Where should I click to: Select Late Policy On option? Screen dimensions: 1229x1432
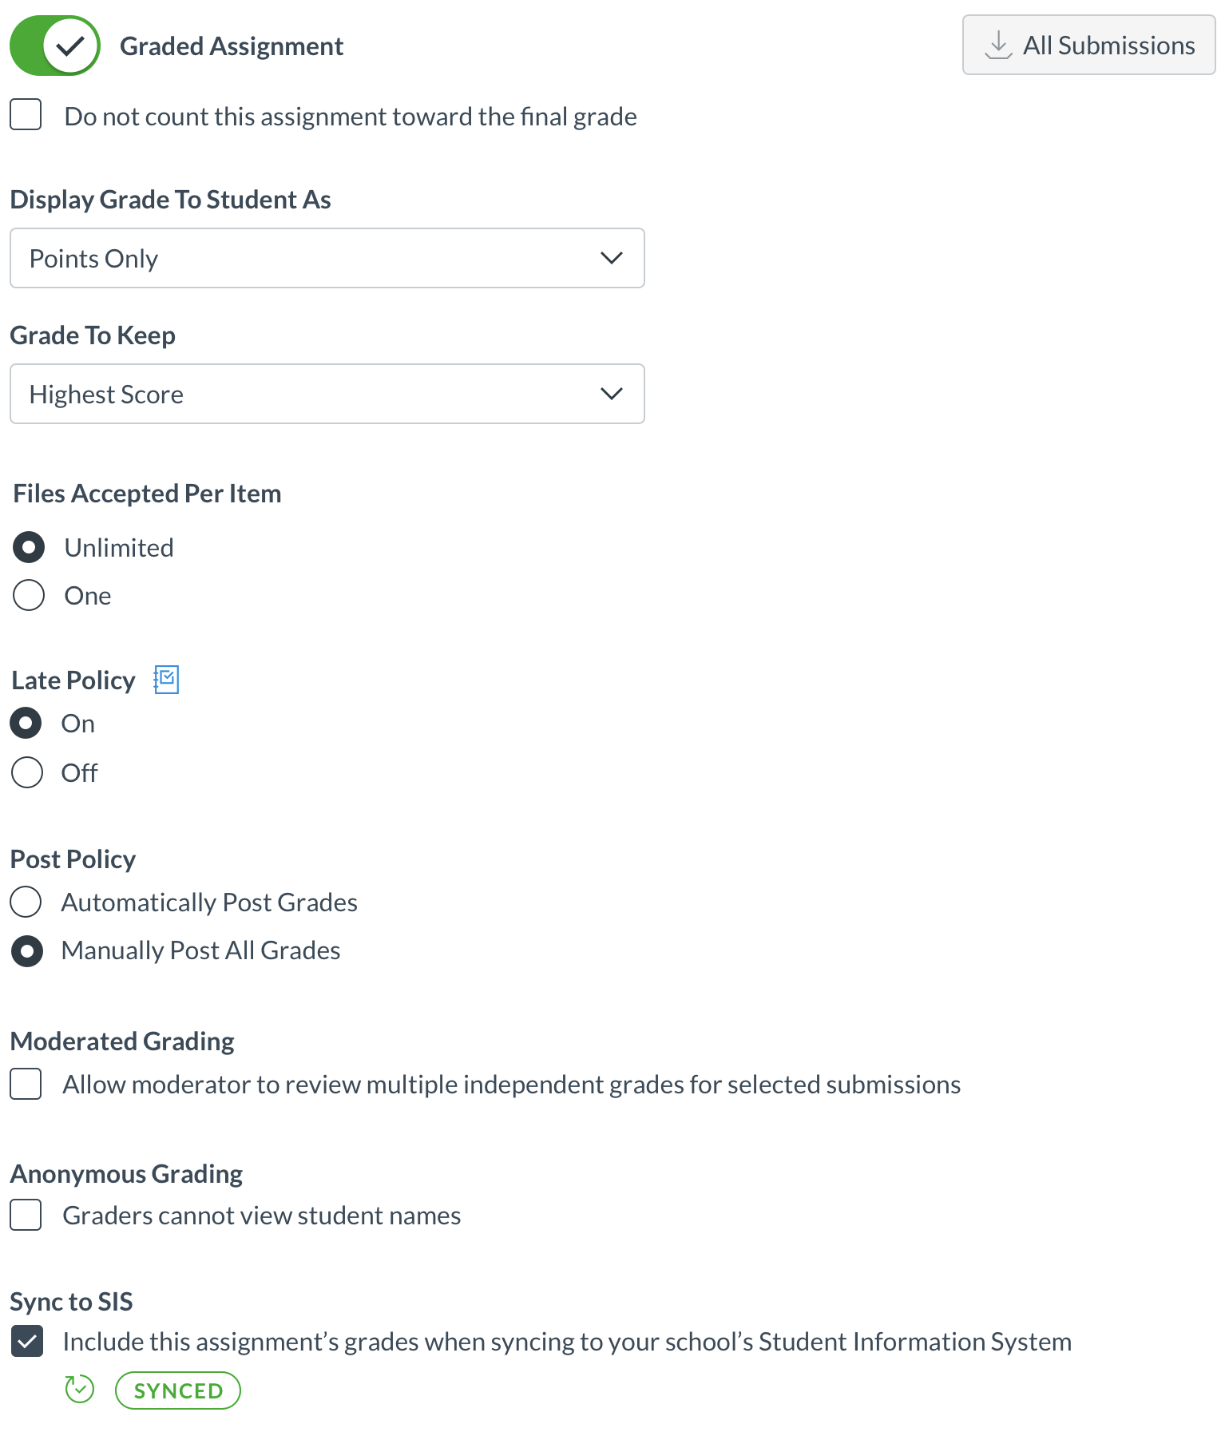(x=26, y=723)
